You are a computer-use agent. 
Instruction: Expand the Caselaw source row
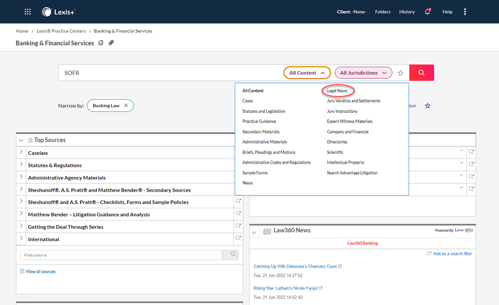point(21,152)
